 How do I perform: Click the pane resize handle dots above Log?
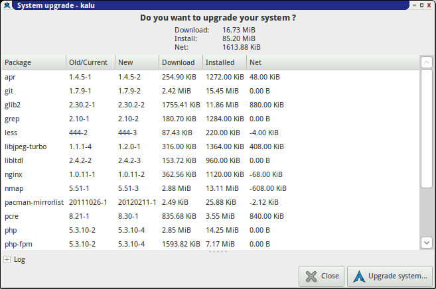218,251
